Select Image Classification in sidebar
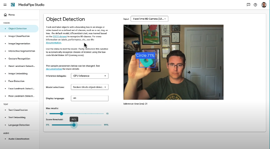This screenshot has height=149, width=270. click(x=19, y=36)
